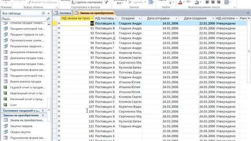Select Новиков Никол cell in row 96

pos(130,53)
